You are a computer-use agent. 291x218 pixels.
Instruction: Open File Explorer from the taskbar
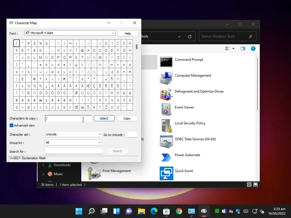[142, 211]
